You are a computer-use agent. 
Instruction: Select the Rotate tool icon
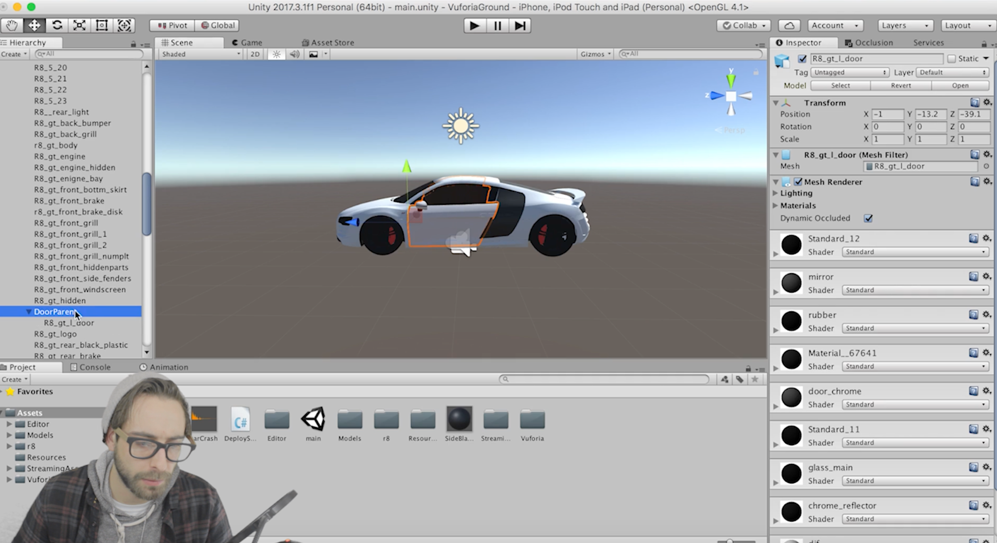click(57, 25)
